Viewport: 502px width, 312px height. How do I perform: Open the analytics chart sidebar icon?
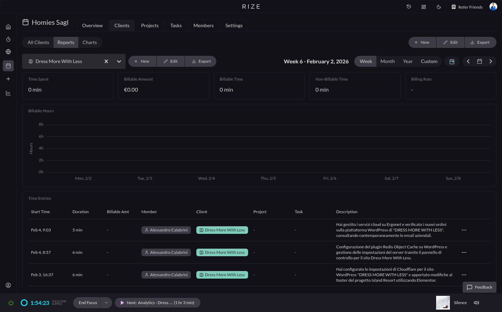(x=8, y=93)
